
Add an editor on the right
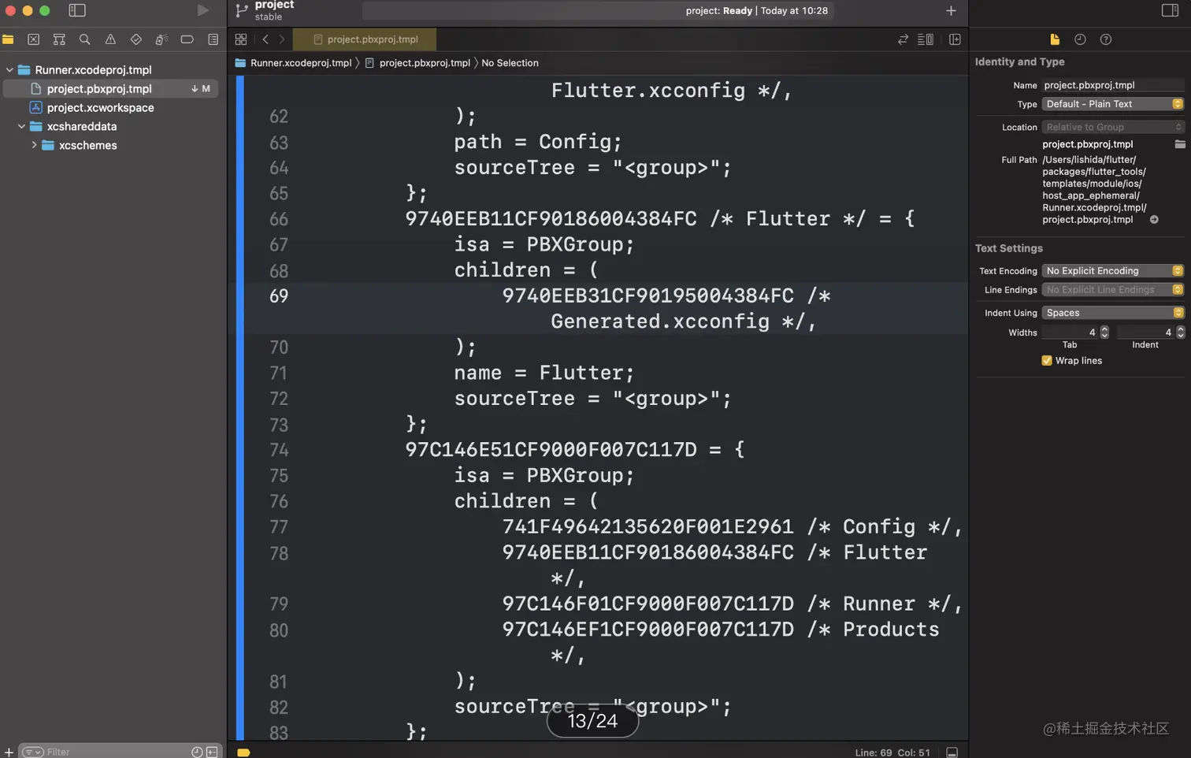(x=955, y=39)
